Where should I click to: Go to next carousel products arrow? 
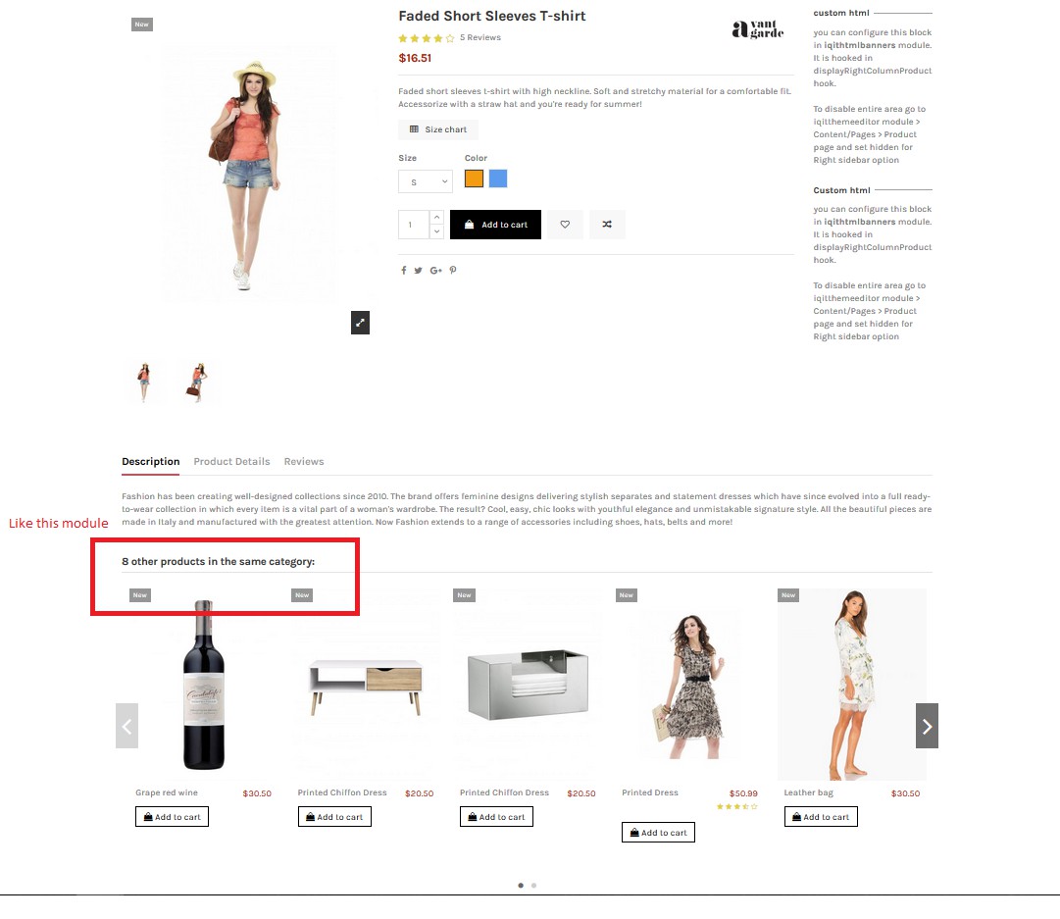[x=927, y=726]
